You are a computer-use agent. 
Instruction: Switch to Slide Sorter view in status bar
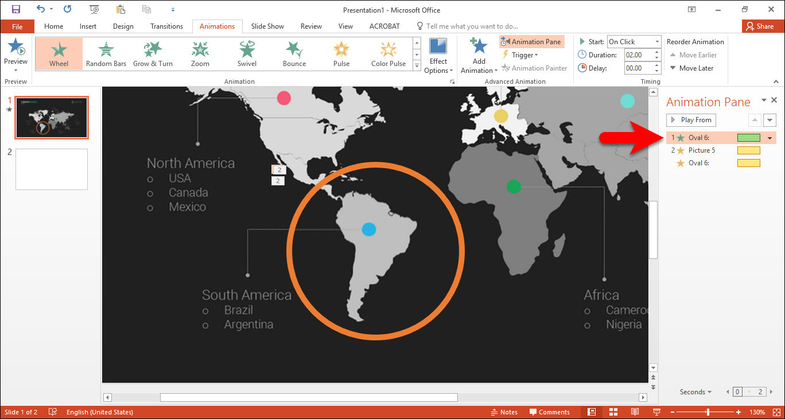click(613, 412)
